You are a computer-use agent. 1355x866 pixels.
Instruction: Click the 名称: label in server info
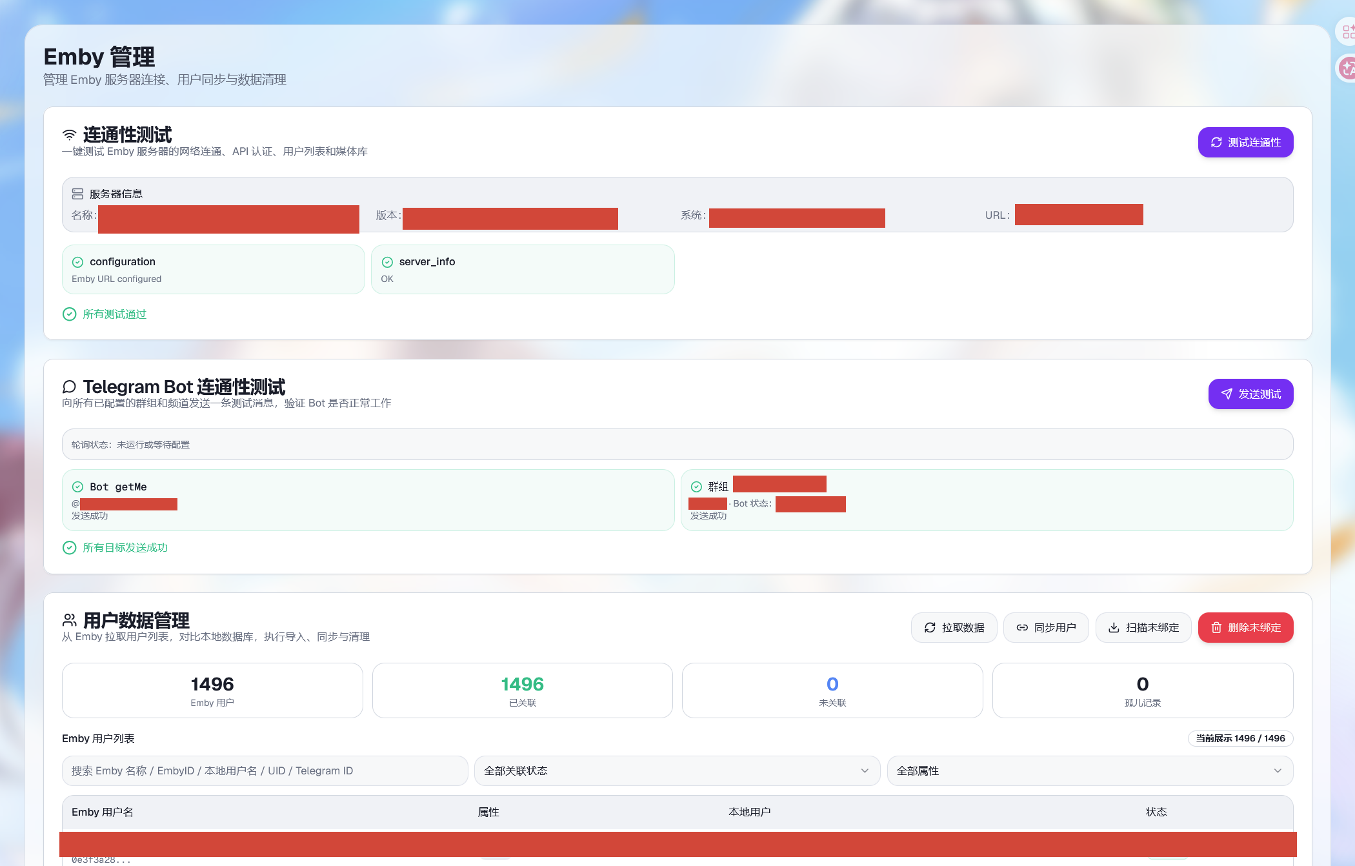[x=84, y=215]
